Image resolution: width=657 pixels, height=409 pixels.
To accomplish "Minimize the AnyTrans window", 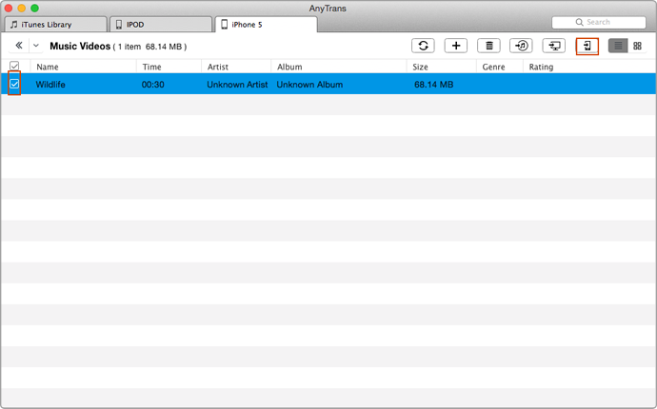I will tap(21, 8).
